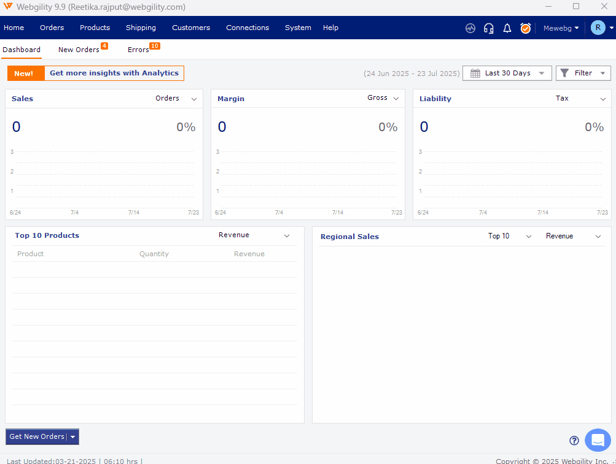Image resolution: width=616 pixels, height=464 pixels.
Task: Open the Shipping menu
Action: coord(141,28)
